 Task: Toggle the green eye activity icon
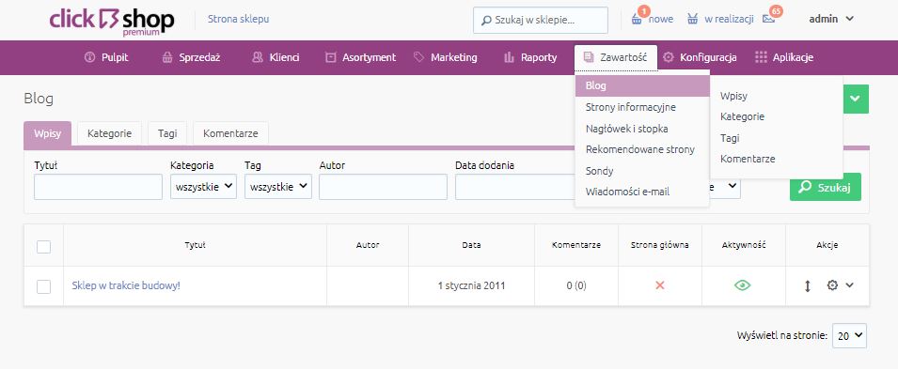(x=742, y=284)
